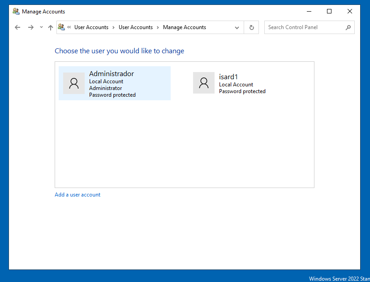Click the forward arrow navigation button
Viewport: 370px width, 282px height.
30,27
